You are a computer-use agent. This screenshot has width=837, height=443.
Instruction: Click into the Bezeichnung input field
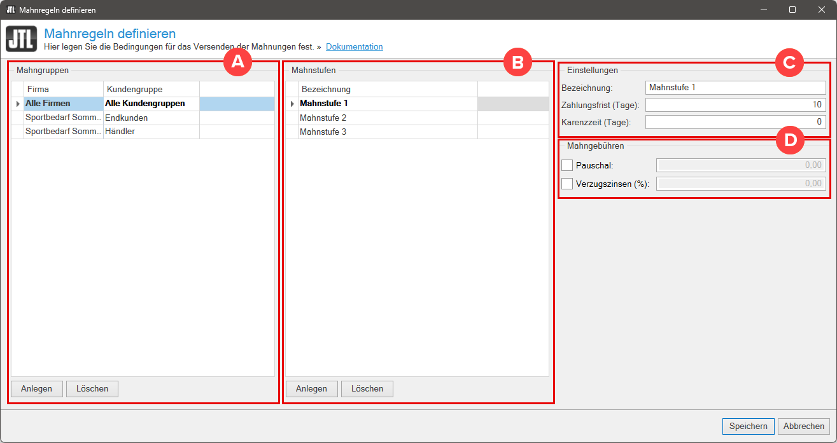coord(735,88)
